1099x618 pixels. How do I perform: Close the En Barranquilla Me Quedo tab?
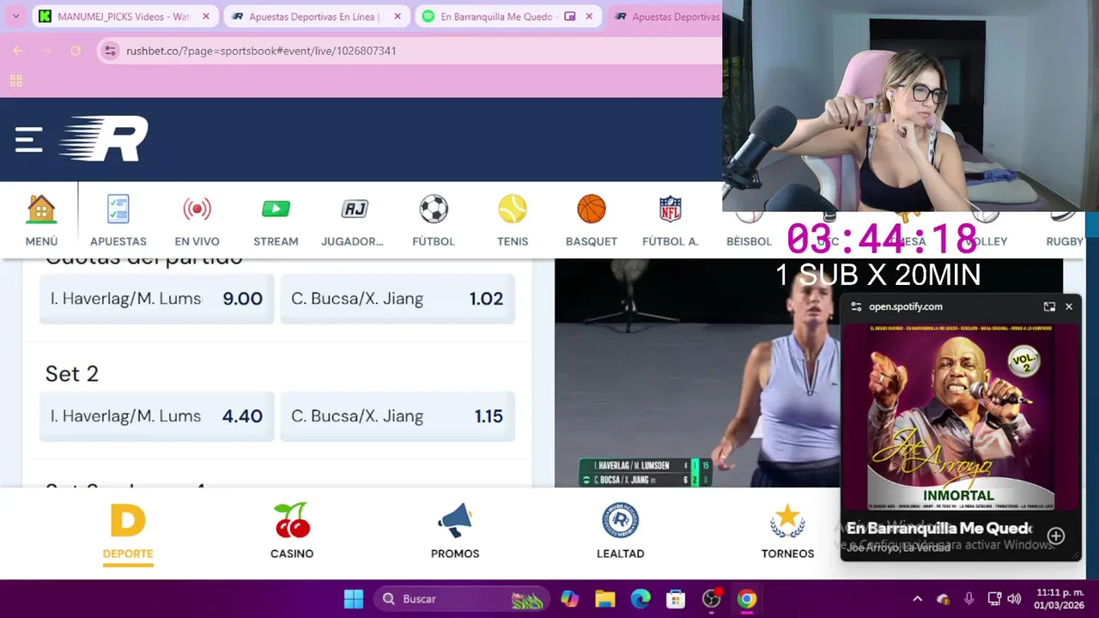click(589, 16)
